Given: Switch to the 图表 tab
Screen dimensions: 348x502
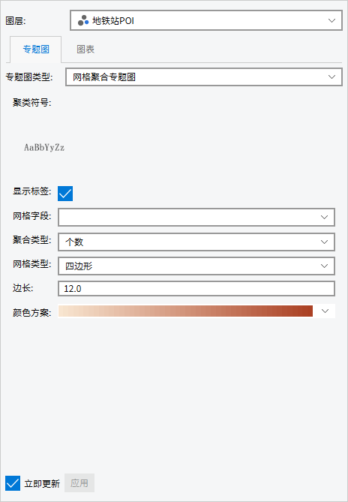Looking at the screenshot, I should tap(85, 50).
